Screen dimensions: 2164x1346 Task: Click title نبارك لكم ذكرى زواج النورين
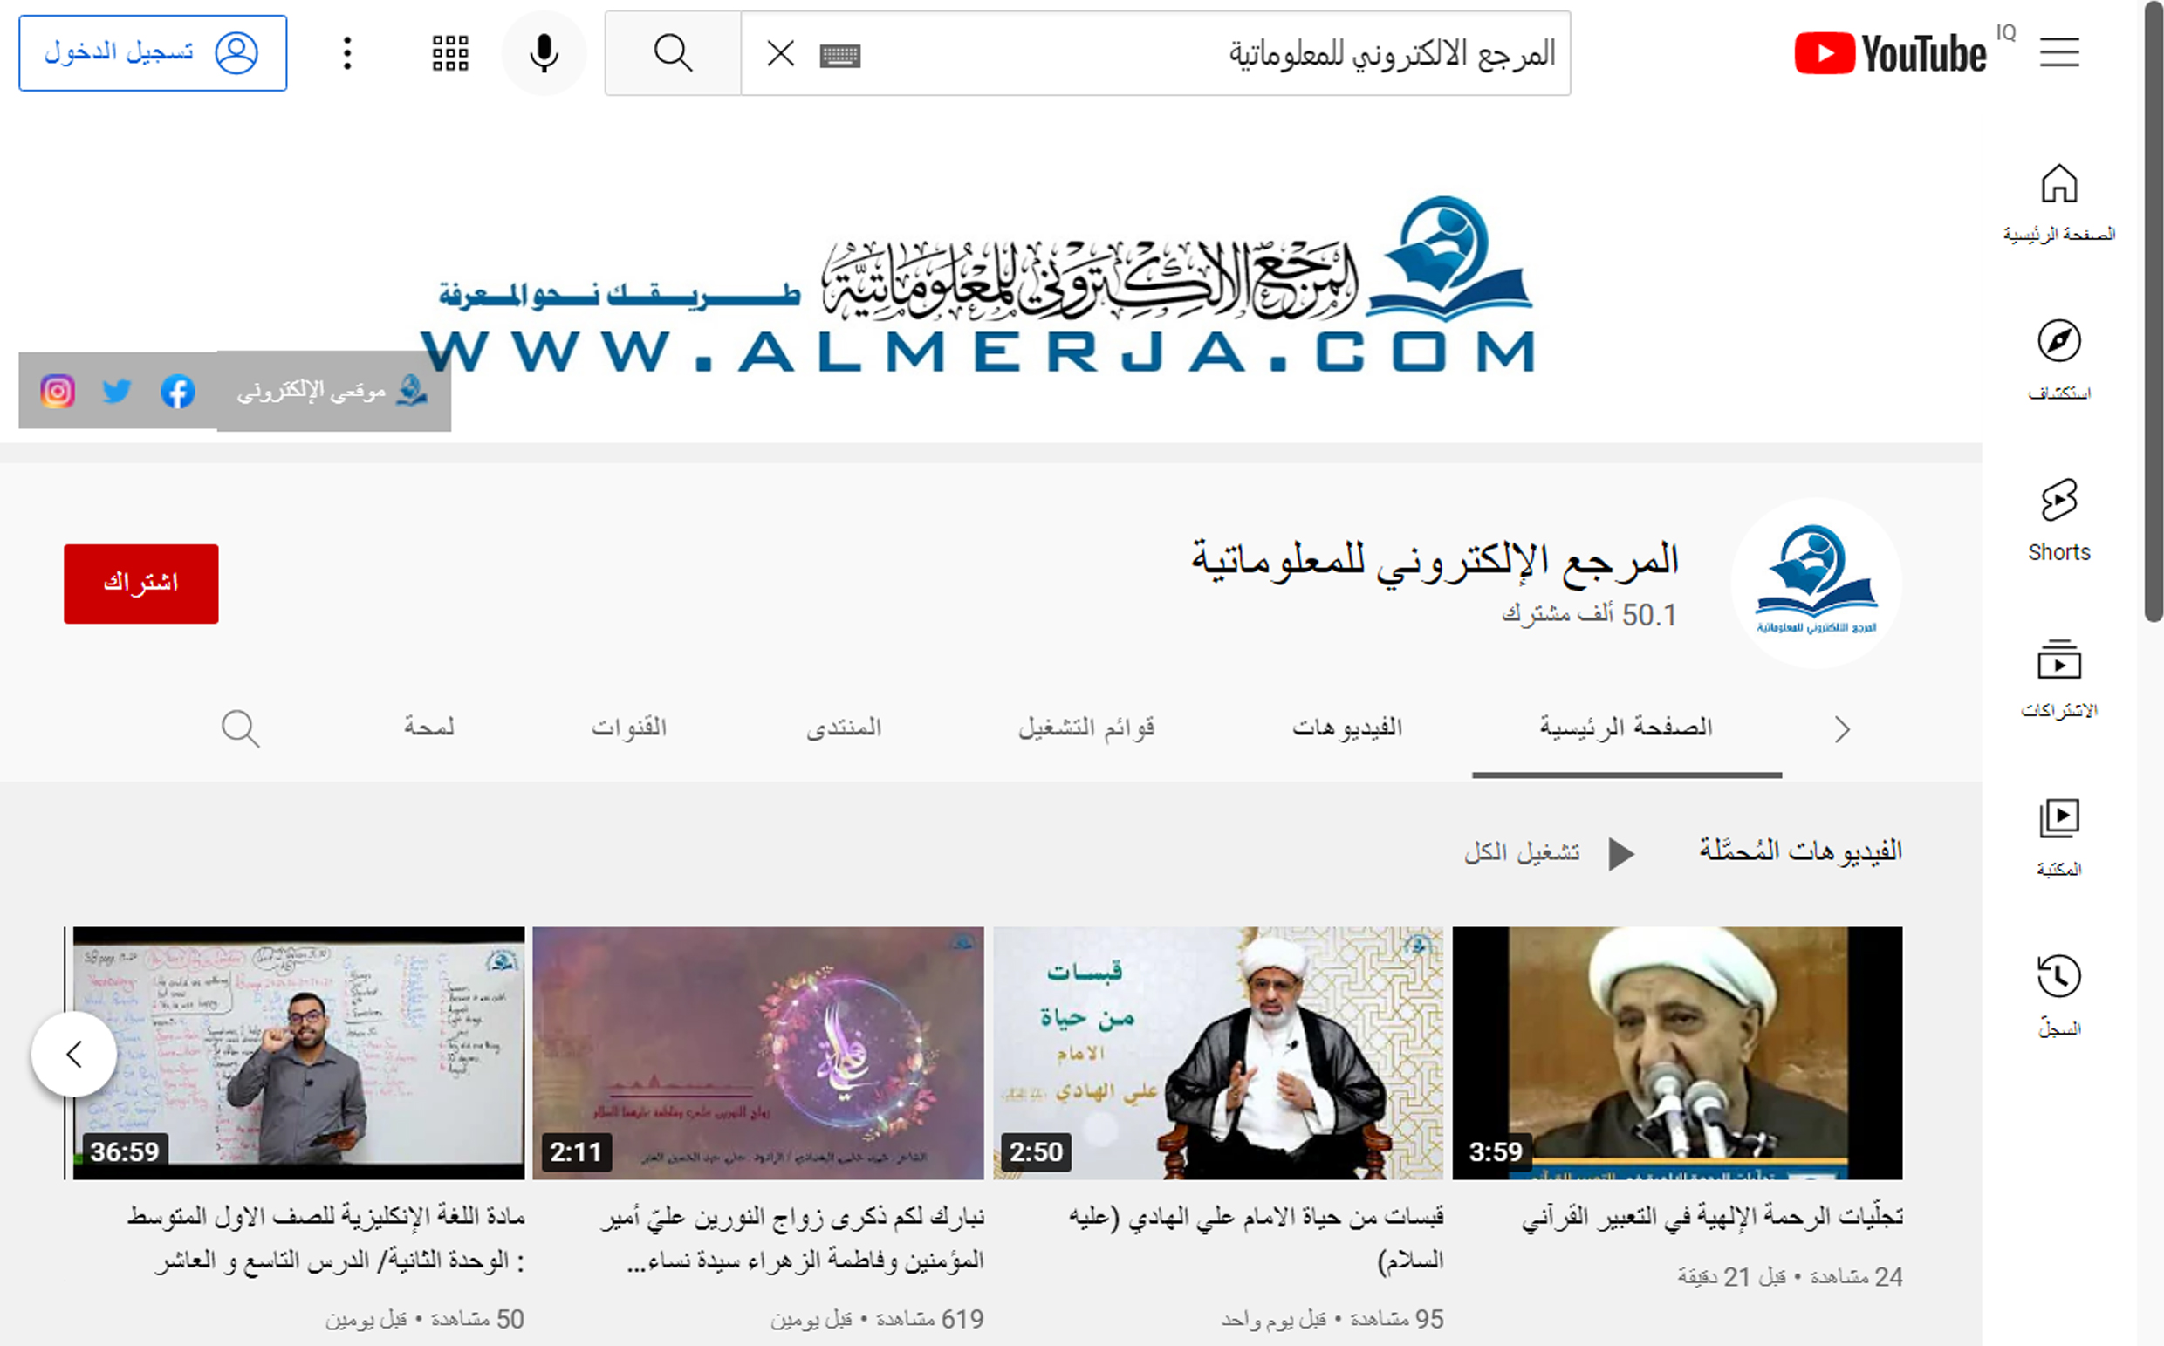(x=792, y=1239)
